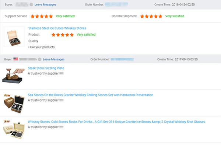This screenshot has height=146, width=221.
Task: Open second buyer's Leave Messages link
Action: click(54, 59)
